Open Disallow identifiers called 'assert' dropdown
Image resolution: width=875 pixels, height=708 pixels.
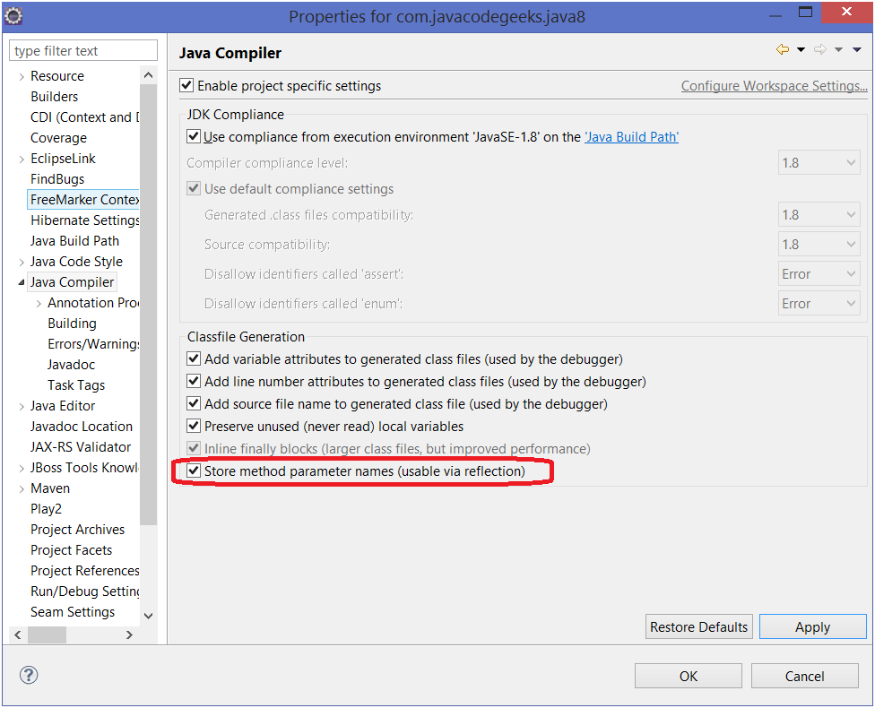819,274
